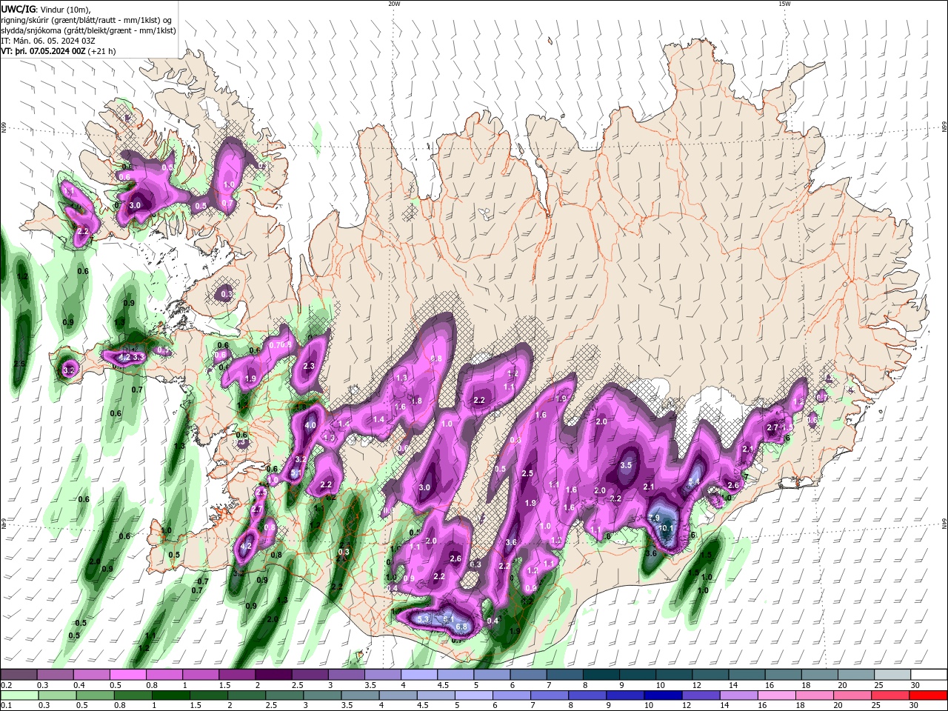Click the 6.8 precipitation value on the map
This screenshot has height=711, width=948.
click(461, 627)
